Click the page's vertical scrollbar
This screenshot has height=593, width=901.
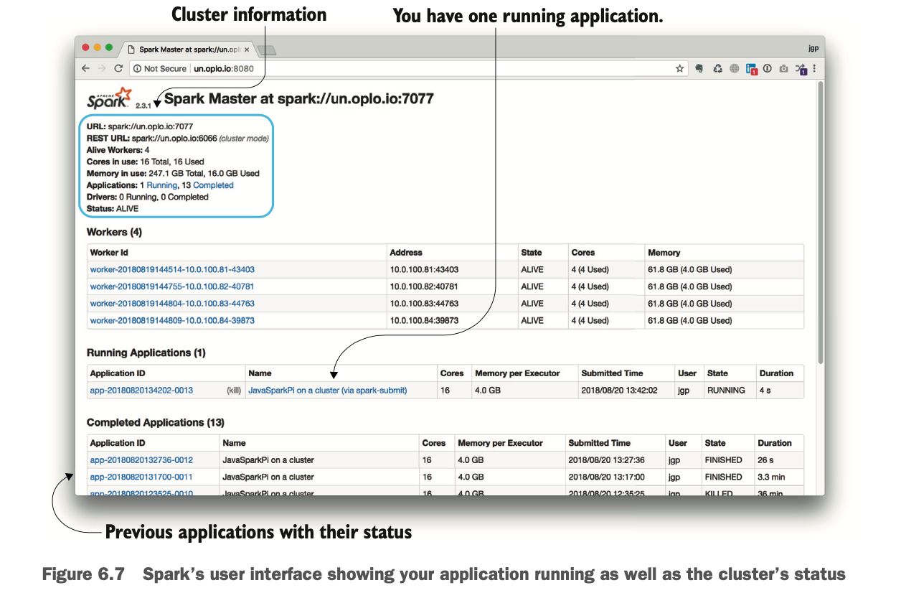[821, 223]
